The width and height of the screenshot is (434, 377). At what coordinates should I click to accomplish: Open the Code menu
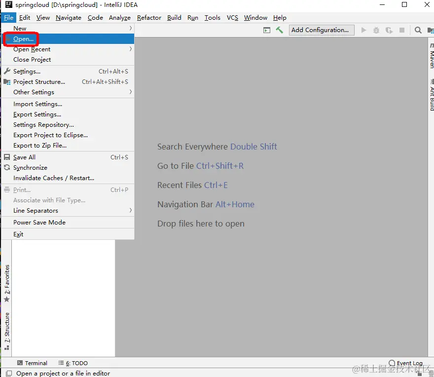coord(95,18)
